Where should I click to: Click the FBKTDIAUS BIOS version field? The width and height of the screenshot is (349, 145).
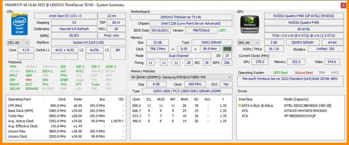(x=201, y=30)
